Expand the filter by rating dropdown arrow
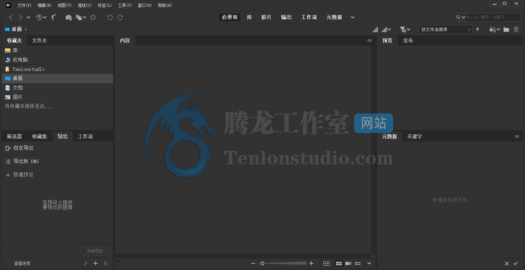Screen dimensions: 525x270 (409, 29)
